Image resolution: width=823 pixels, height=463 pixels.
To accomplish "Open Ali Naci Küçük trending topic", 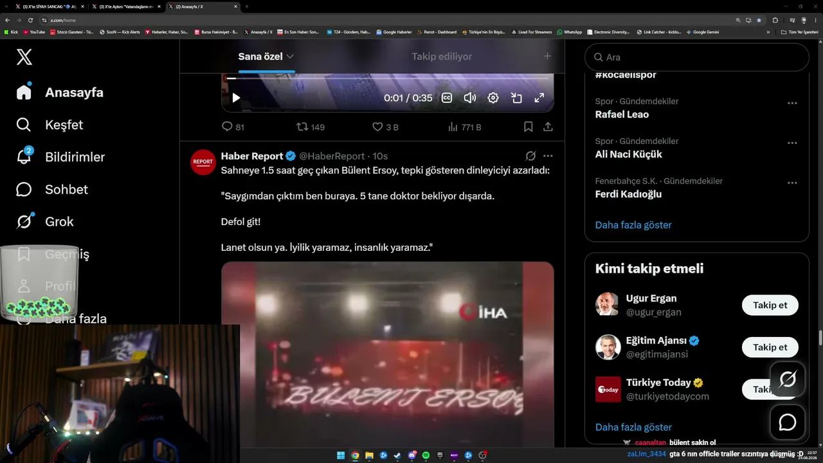I will tap(628, 154).
